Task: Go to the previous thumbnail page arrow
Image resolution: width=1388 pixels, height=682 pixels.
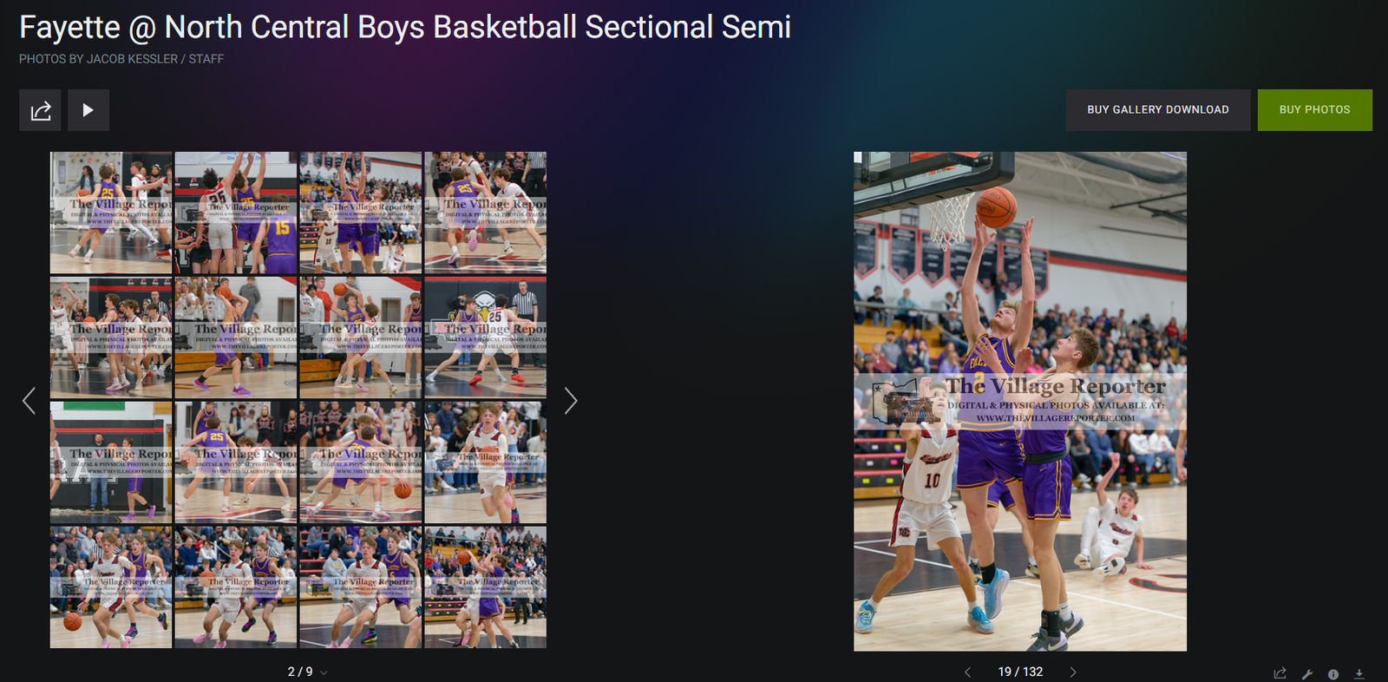Action: click(29, 401)
